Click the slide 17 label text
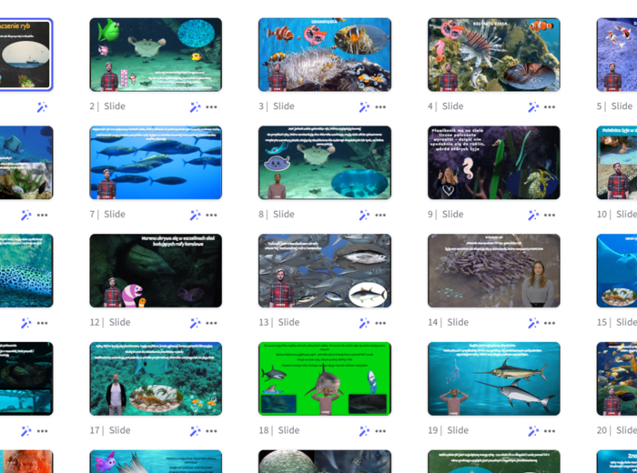Image resolution: width=637 pixels, height=473 pixels. [110, 430]
